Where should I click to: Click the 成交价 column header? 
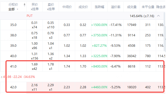(83, 7)
